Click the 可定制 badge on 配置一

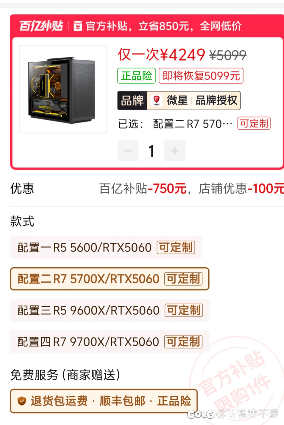point(176,248)
